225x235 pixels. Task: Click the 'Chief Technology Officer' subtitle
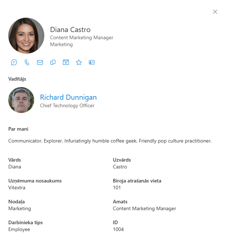[67, 105]
